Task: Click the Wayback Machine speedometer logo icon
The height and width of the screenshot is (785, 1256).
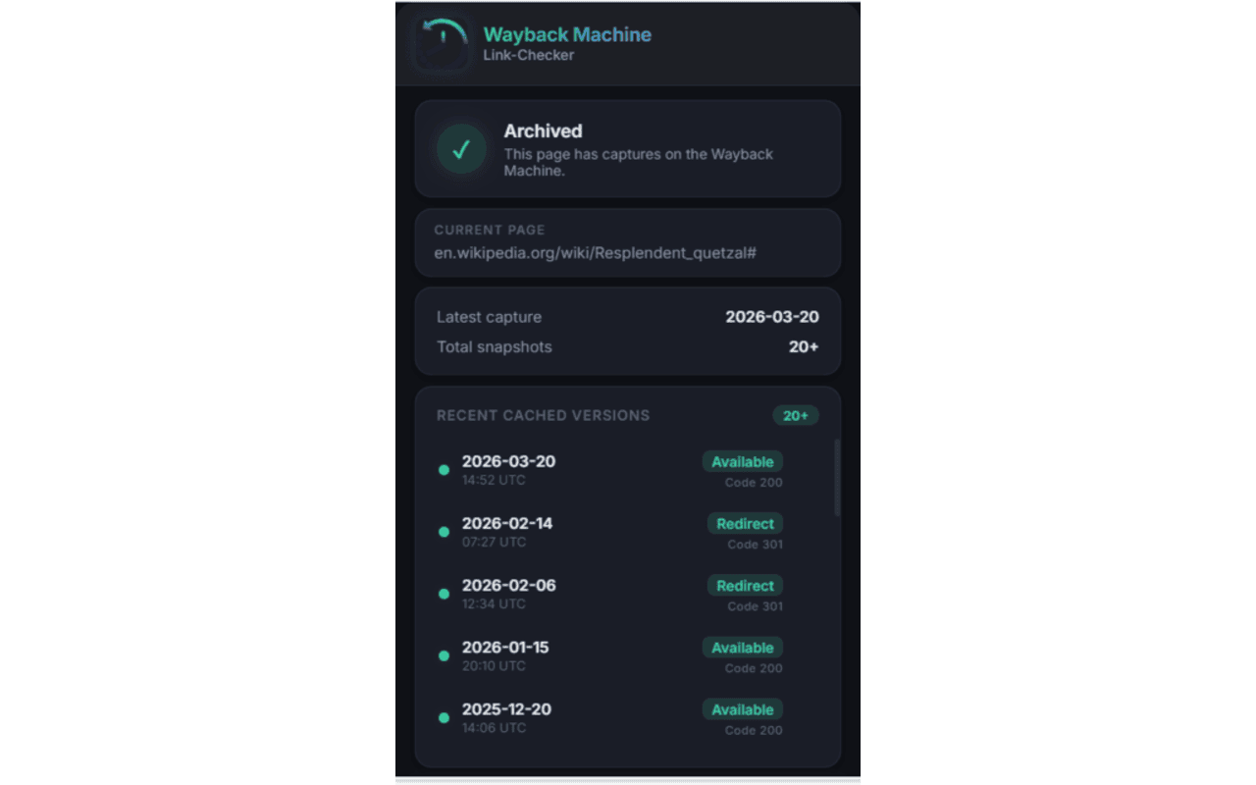Action: point(442,43)
